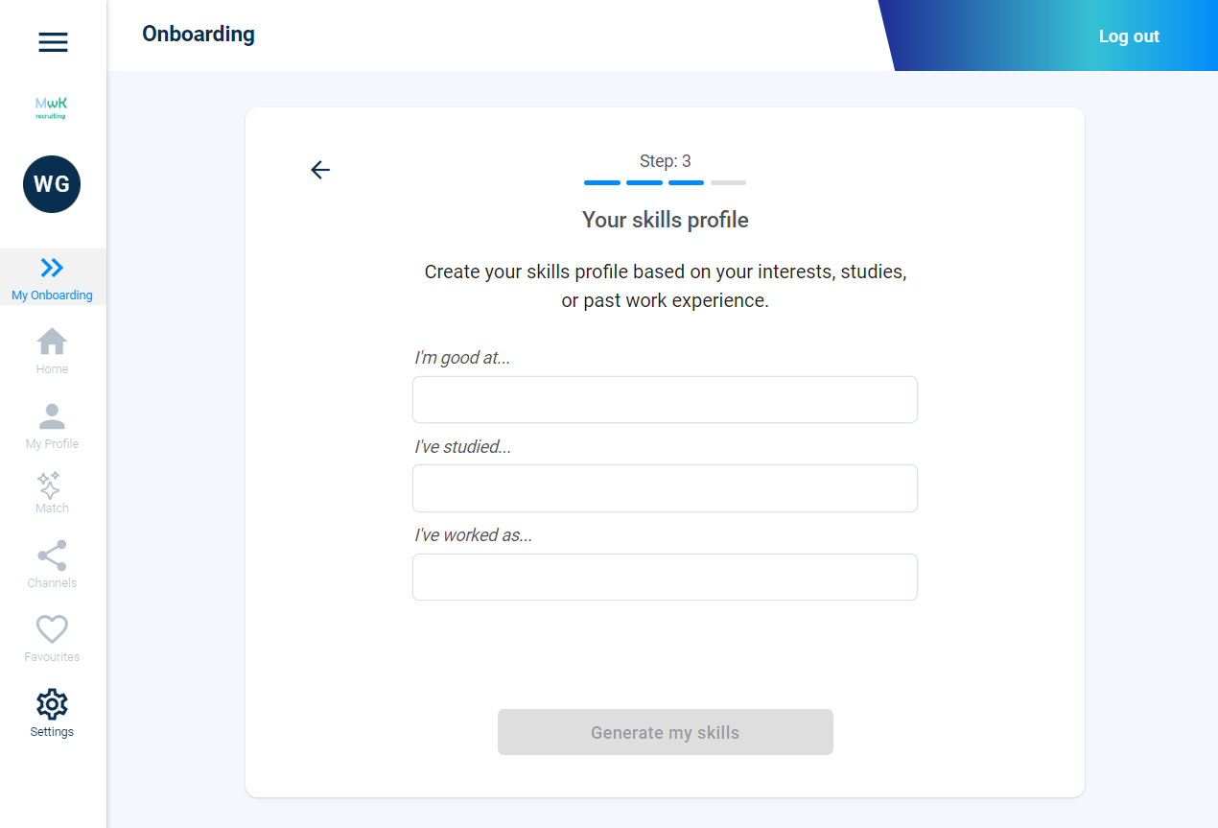This screenshot has height=828, width=1218.
Task: Click the MwK recruiting logo
Action: 52,107
